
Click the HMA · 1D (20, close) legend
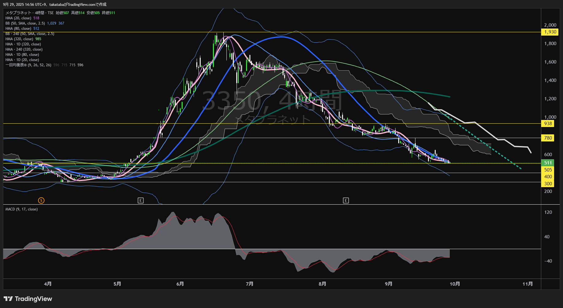point(22,60)
